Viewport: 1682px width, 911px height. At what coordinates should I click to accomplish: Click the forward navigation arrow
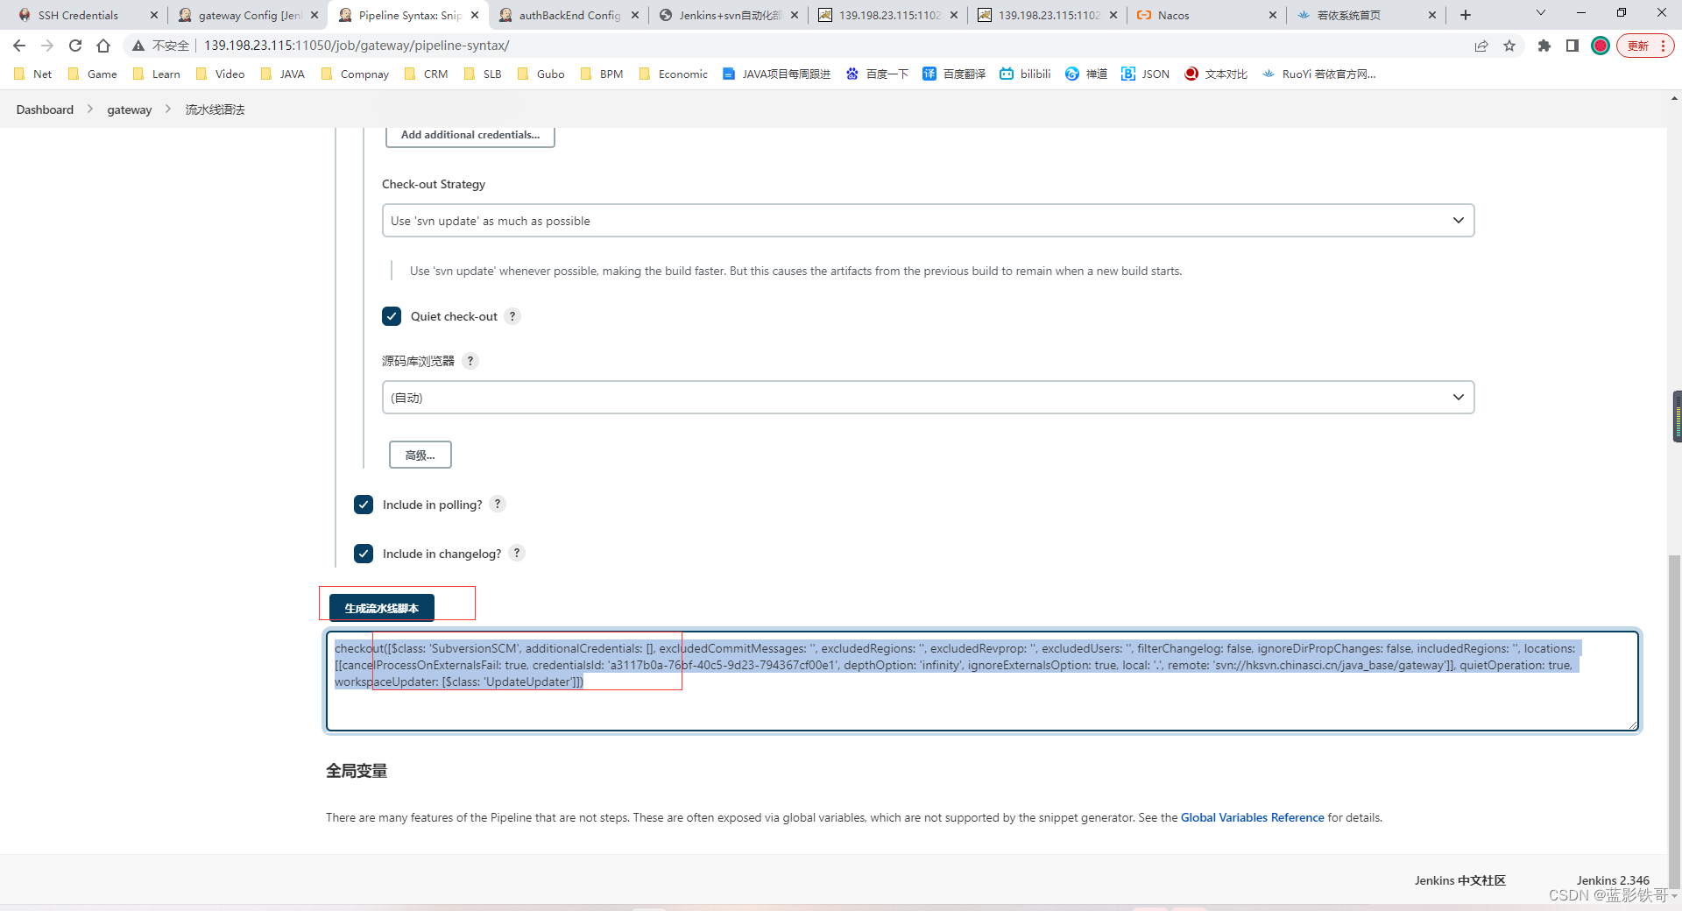[x=47, y=46]
